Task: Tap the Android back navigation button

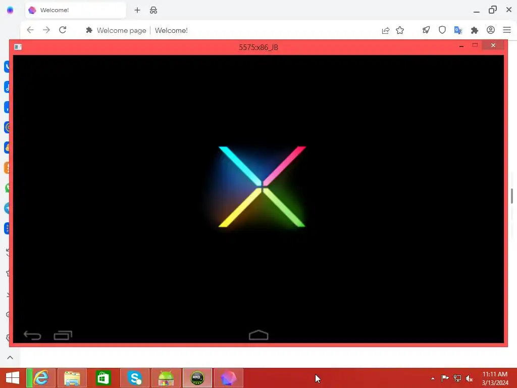Action: (x=32, y=335)
